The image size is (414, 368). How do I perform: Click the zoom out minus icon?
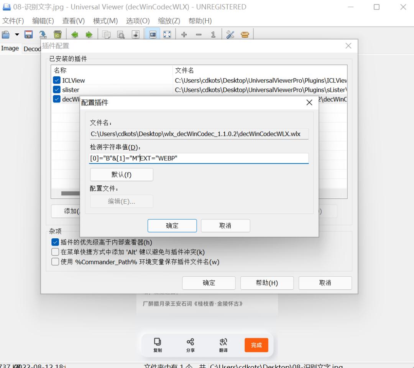(x=199, y=35)
